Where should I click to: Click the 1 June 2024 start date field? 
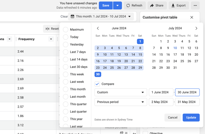(161, 92)
